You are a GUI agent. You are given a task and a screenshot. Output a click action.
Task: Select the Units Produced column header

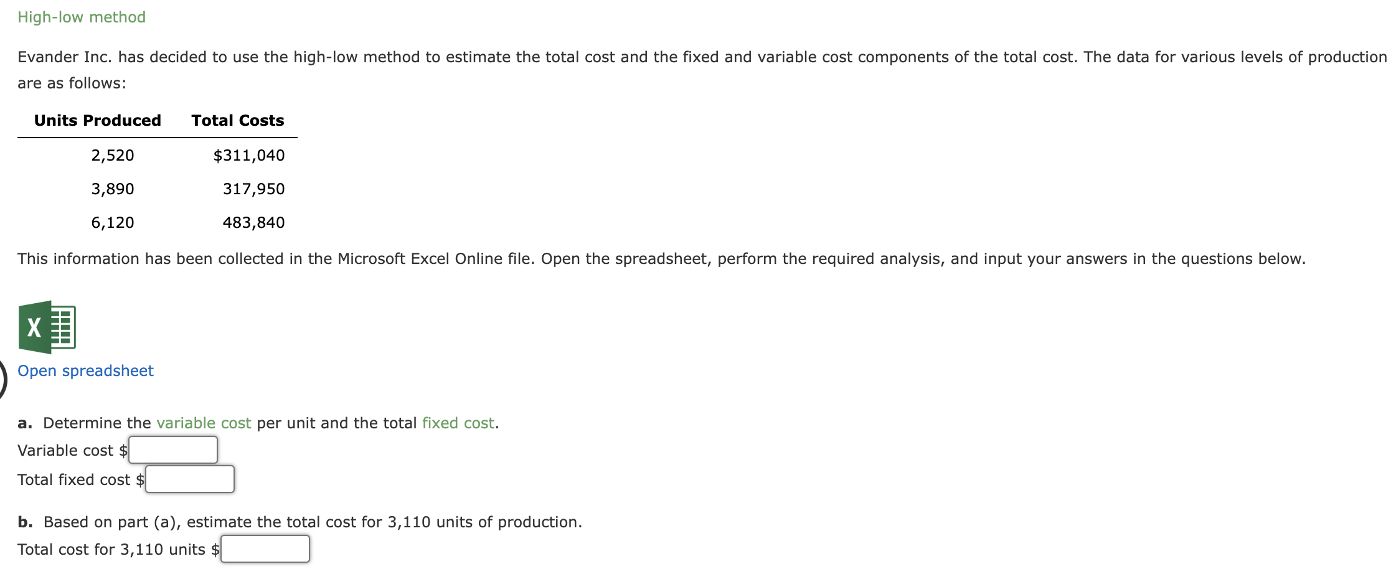coord(97,120)
